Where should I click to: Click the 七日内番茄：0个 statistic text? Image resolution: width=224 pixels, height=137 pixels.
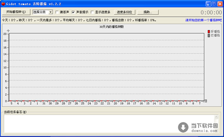point(97,20)
